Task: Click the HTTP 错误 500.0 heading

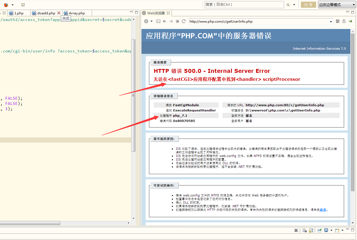Action: point(212,71)
